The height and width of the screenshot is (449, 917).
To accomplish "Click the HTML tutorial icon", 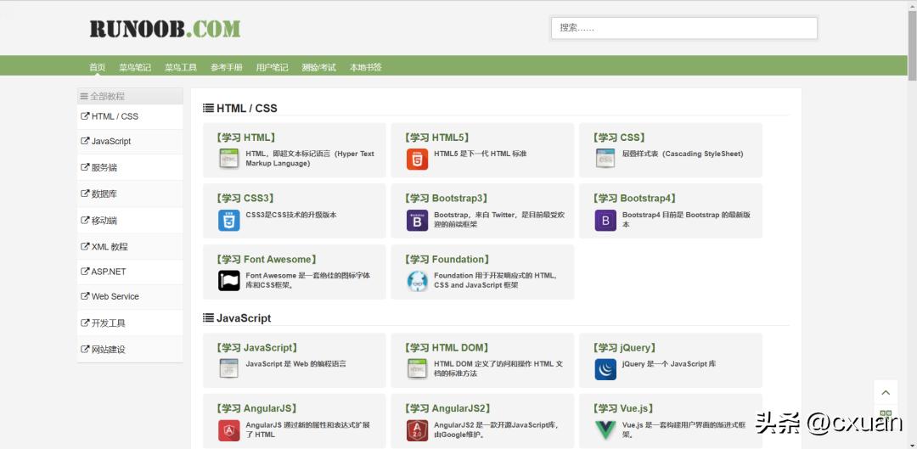I will 228,159.
